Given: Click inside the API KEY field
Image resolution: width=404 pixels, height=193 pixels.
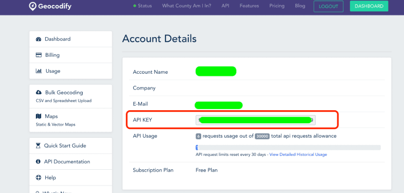Looking at the screenshot, I should 256,120.
